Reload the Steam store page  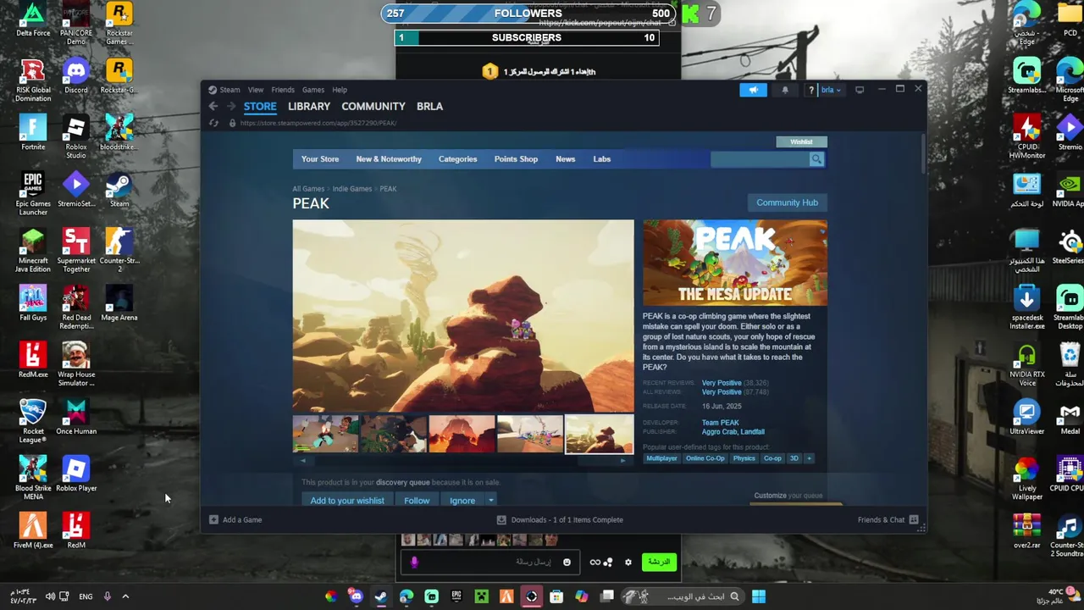[x=213, y=123]
